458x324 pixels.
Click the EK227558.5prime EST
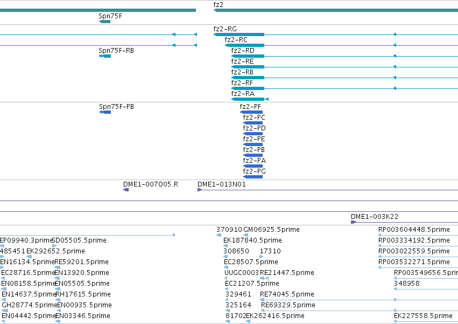pos(426,321)
